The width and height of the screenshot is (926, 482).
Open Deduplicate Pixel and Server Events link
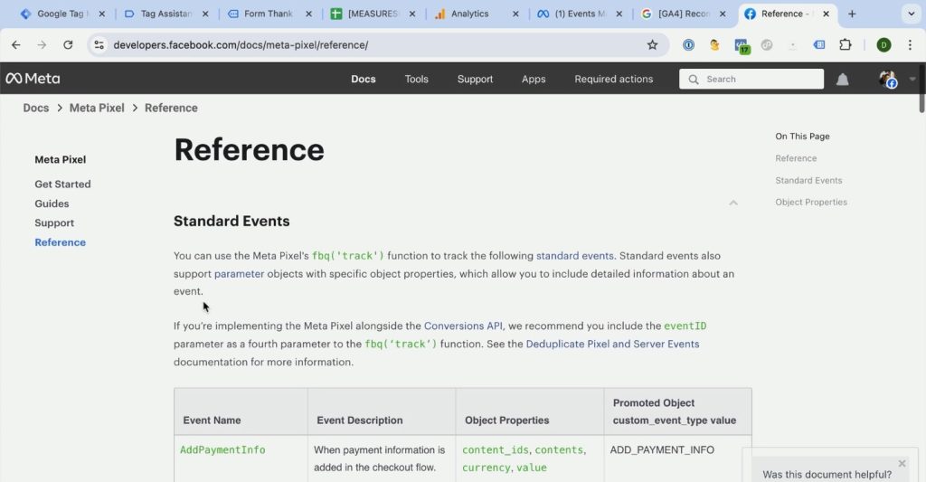pos(612,344)
